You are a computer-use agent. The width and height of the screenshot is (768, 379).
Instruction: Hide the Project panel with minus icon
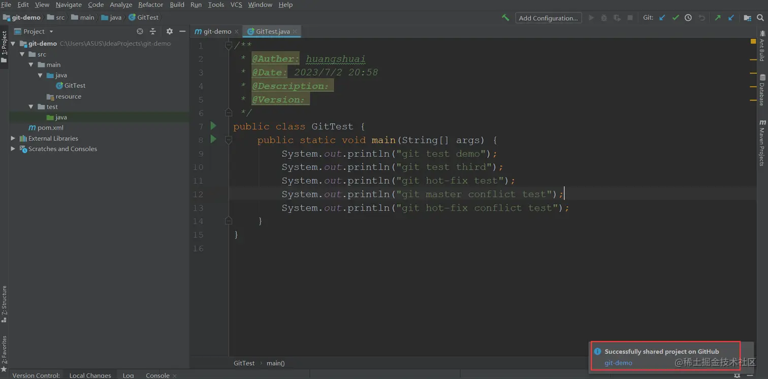(x=182, y=31)
